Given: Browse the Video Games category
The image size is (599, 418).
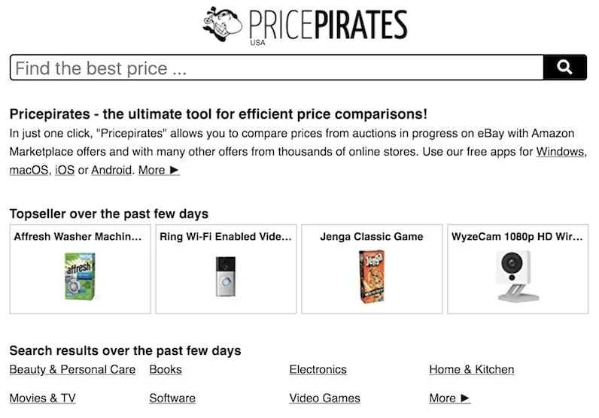Looking at the screenshot, I should 324,398.
